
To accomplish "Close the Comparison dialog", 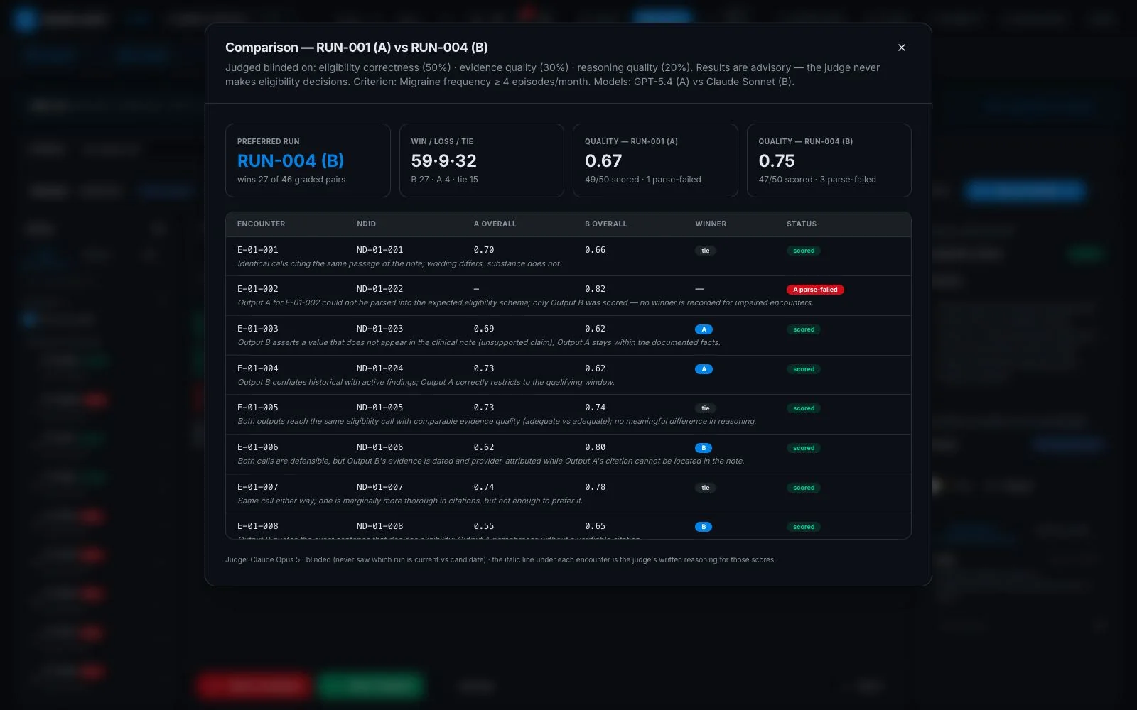I will tap(902, 48).
